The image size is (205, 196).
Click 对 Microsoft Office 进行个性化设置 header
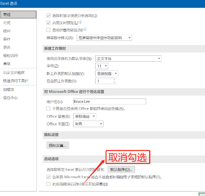pyautogui.click(x=74, y=92)
